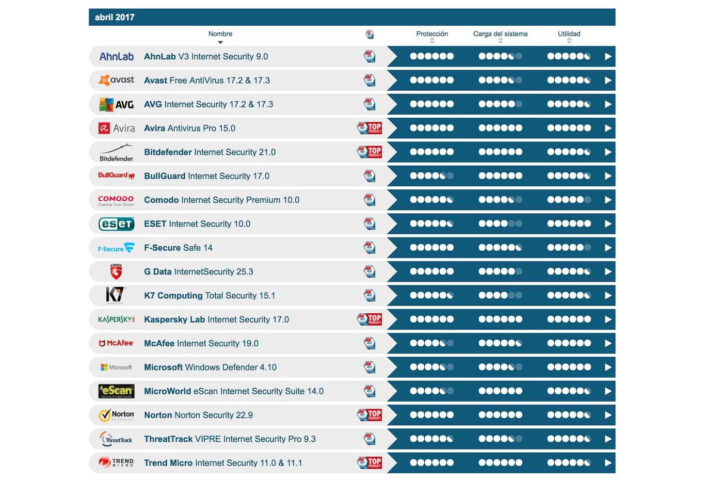The width and height of the screenshot is (705, 480).
Task: Click the eScan logo icon
Action: click(116, 391)
